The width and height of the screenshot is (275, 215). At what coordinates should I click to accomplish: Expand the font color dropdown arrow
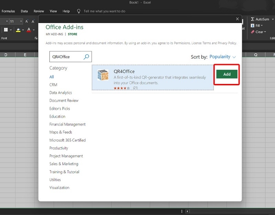pyautogui.click(x=34, y=30)
